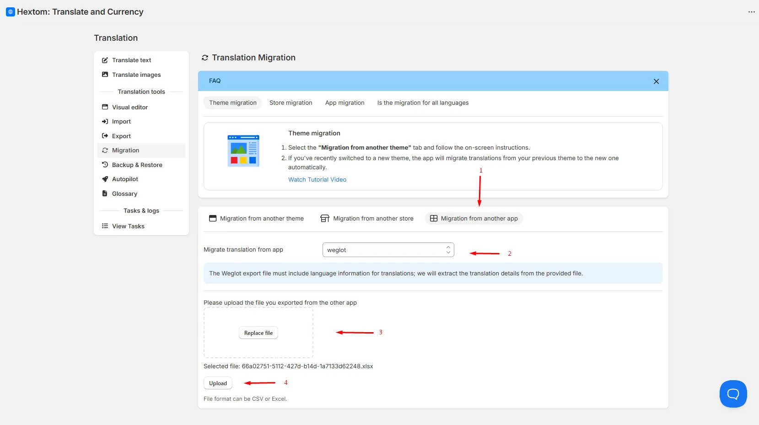Viewport: 759px width, 425px height.
Task: Click the Export arrow icon
Action: point(105,136)
